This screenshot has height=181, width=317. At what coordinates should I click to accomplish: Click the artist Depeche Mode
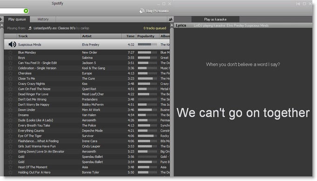(x=92, y=131)
